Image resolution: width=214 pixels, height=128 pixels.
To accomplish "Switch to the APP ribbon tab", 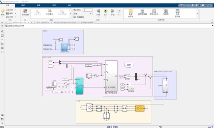I will [69, 5].
